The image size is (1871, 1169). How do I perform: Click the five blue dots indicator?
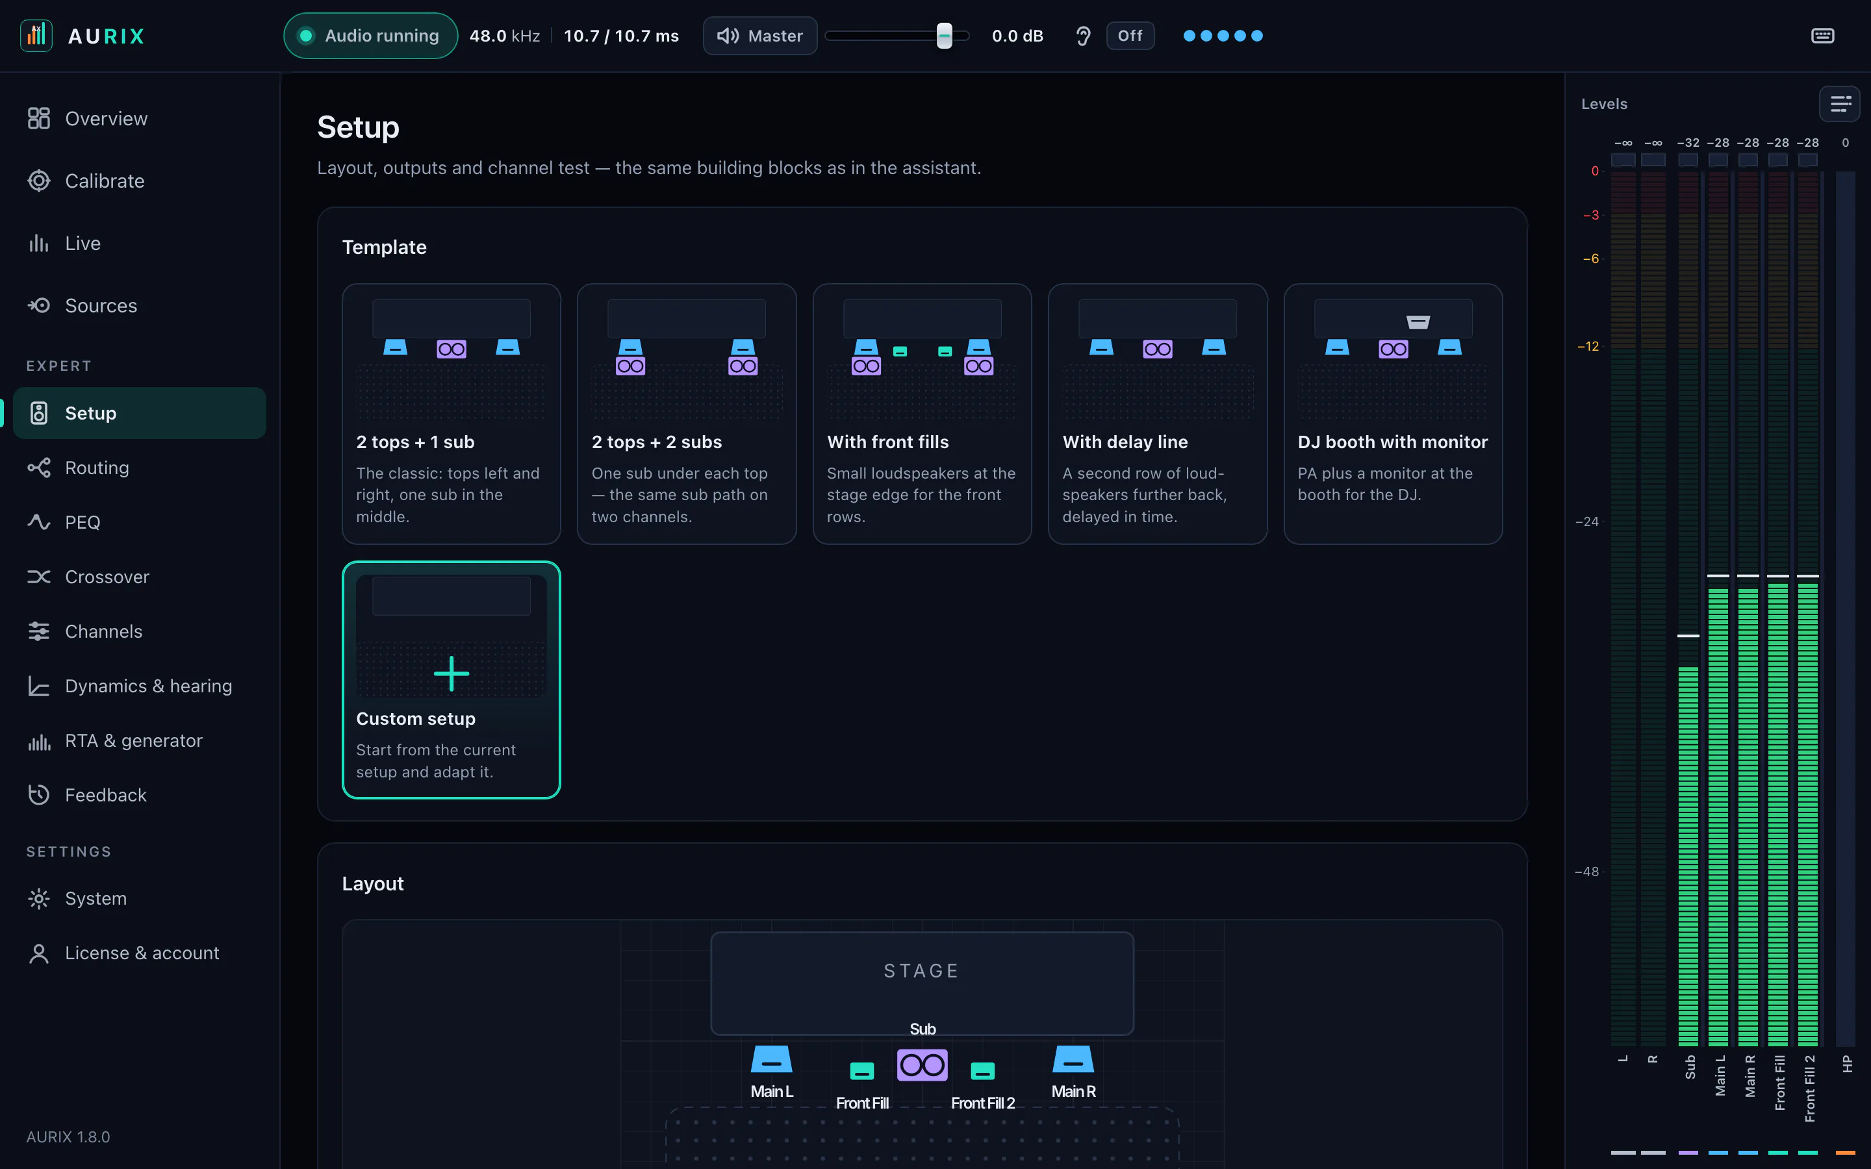coord(1223,36)
